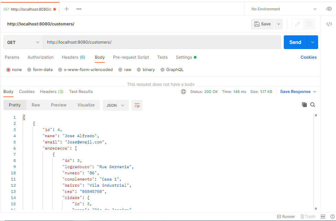Image resolution: width=336 pixels, height=221 pixels.
Task: Select the none body radio option
Action: [8, 70]
